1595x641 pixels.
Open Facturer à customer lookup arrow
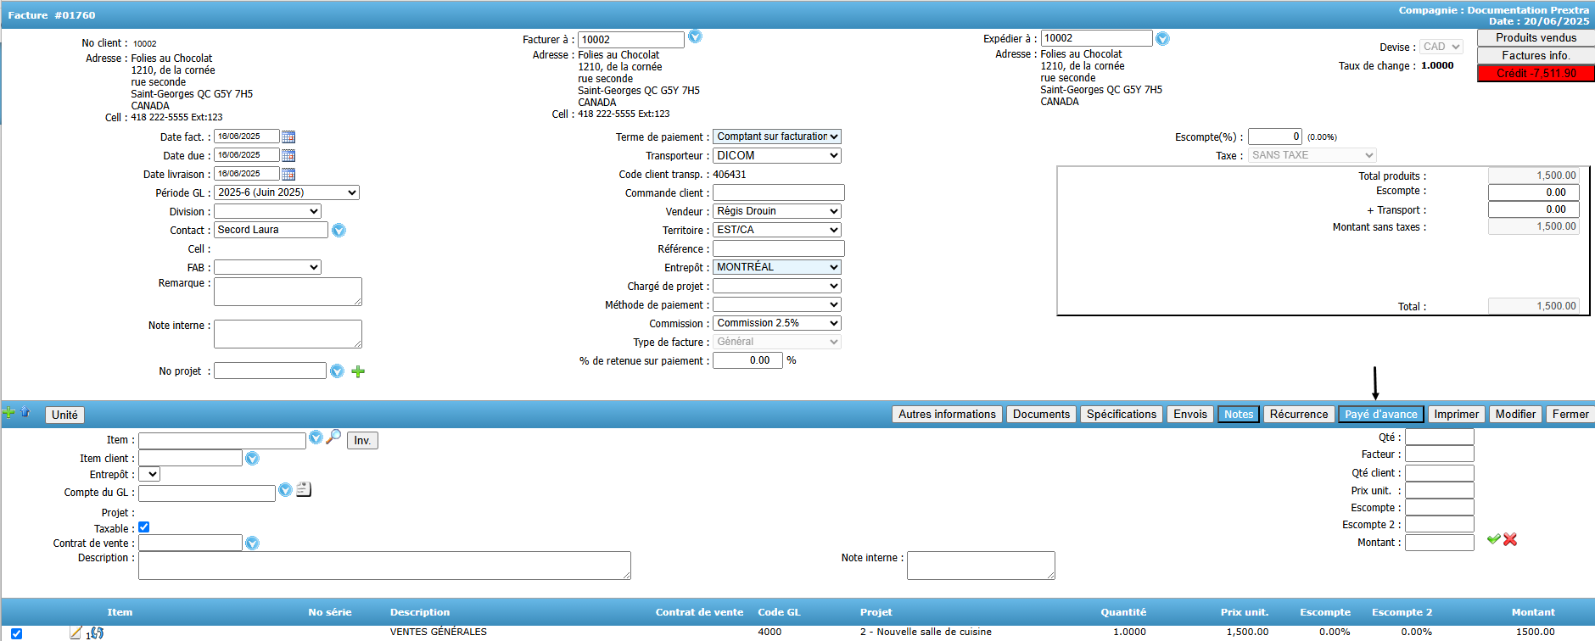[x=695, y=36]
